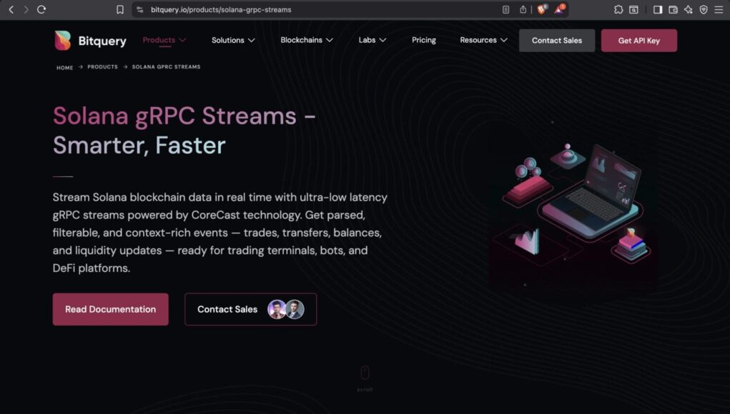Open the hamburger browser menu
Image resolution: width=730 pixels, height=414 pixels.
coord(719,9)
